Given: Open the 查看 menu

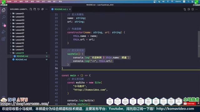Looking at the screenshot, I should pyautogui.click(x=32, y=2).
